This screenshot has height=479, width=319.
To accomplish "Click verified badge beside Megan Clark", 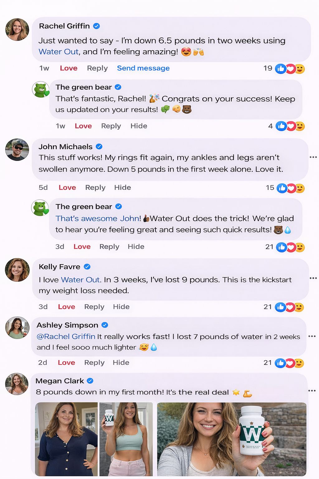I will point(90,381).
